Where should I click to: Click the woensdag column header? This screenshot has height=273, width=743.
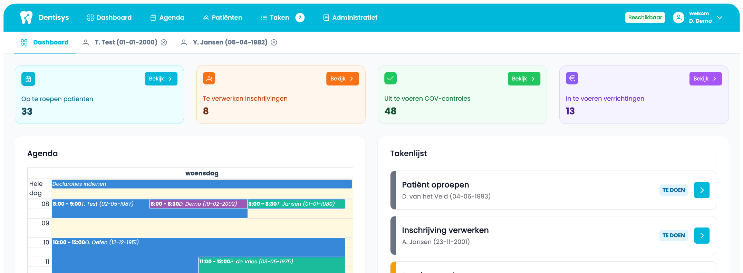(x=202, y=173)
